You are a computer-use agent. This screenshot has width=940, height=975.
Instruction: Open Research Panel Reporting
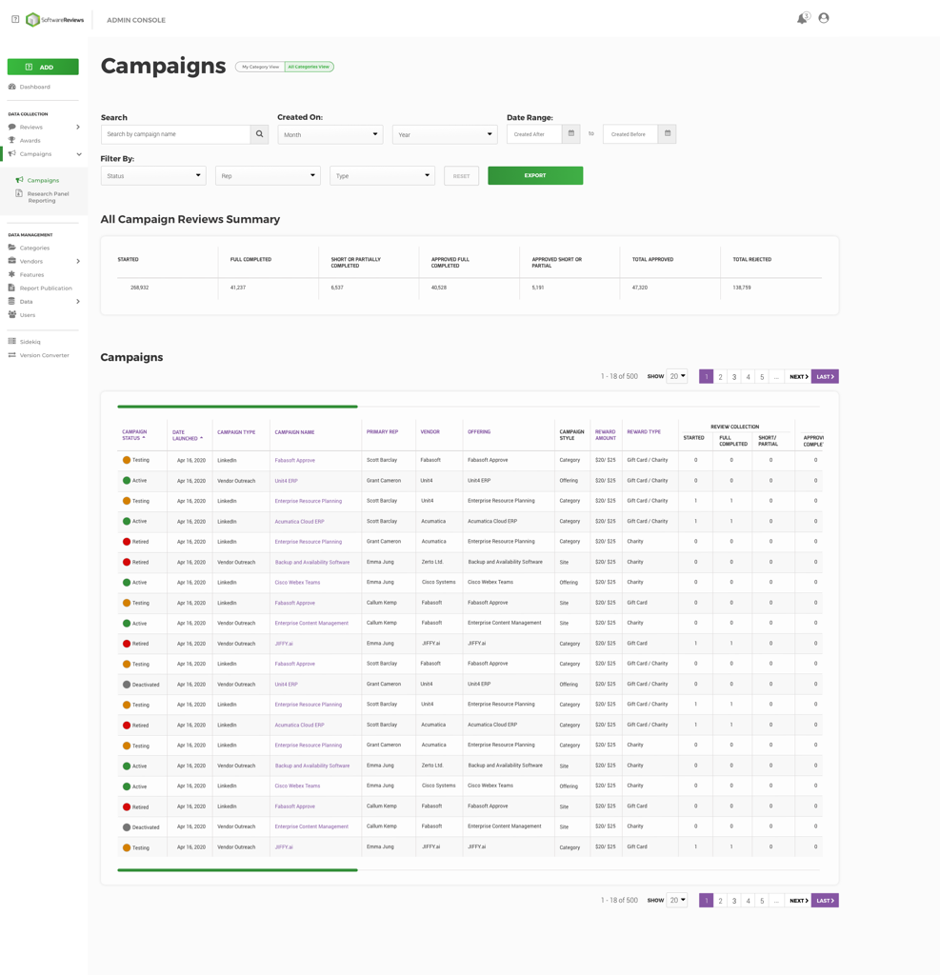pos(48,197)
